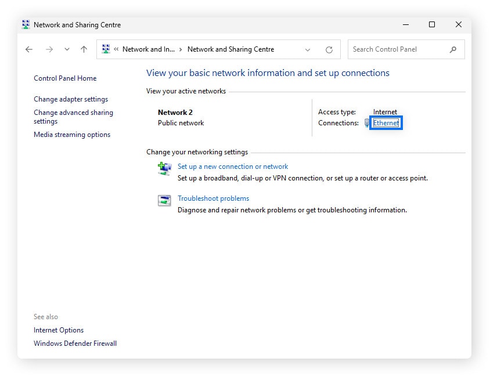Screen dimensions: 490x376
Task: Click the Back navigation arrow
Action: (29, 49)
